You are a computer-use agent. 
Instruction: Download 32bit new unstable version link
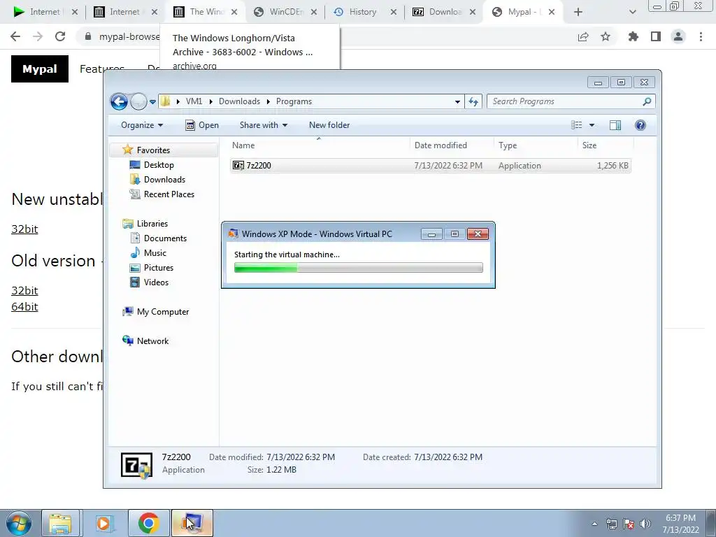[x=24, y=229]
